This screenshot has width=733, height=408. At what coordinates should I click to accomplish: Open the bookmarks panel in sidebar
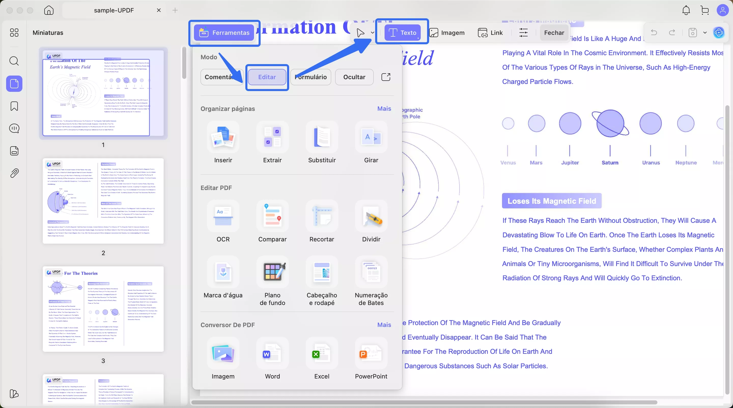point(14,106)
